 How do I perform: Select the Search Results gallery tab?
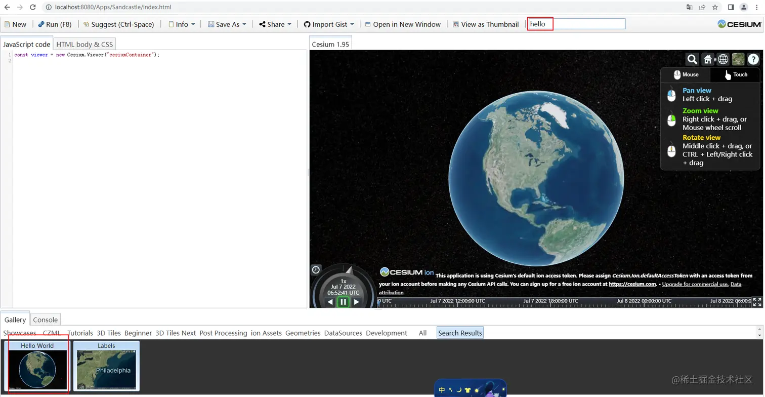pos(460,333)
